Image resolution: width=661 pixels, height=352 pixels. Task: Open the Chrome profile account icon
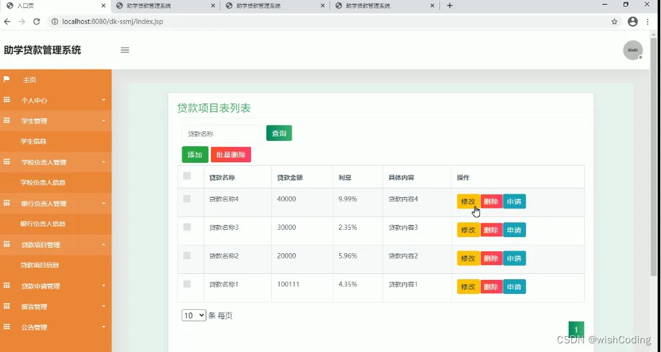(632, 21)
